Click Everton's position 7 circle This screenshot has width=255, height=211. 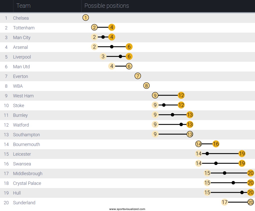(x=138, y=76)
